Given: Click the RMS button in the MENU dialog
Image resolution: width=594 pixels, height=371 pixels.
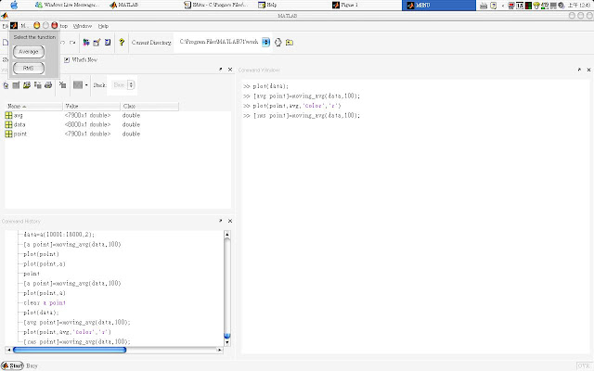Looking at the screenshot, I should [x=29, y=68].
